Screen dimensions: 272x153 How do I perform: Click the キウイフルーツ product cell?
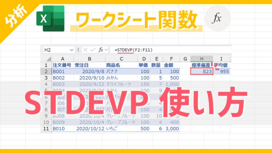(121, 84)
